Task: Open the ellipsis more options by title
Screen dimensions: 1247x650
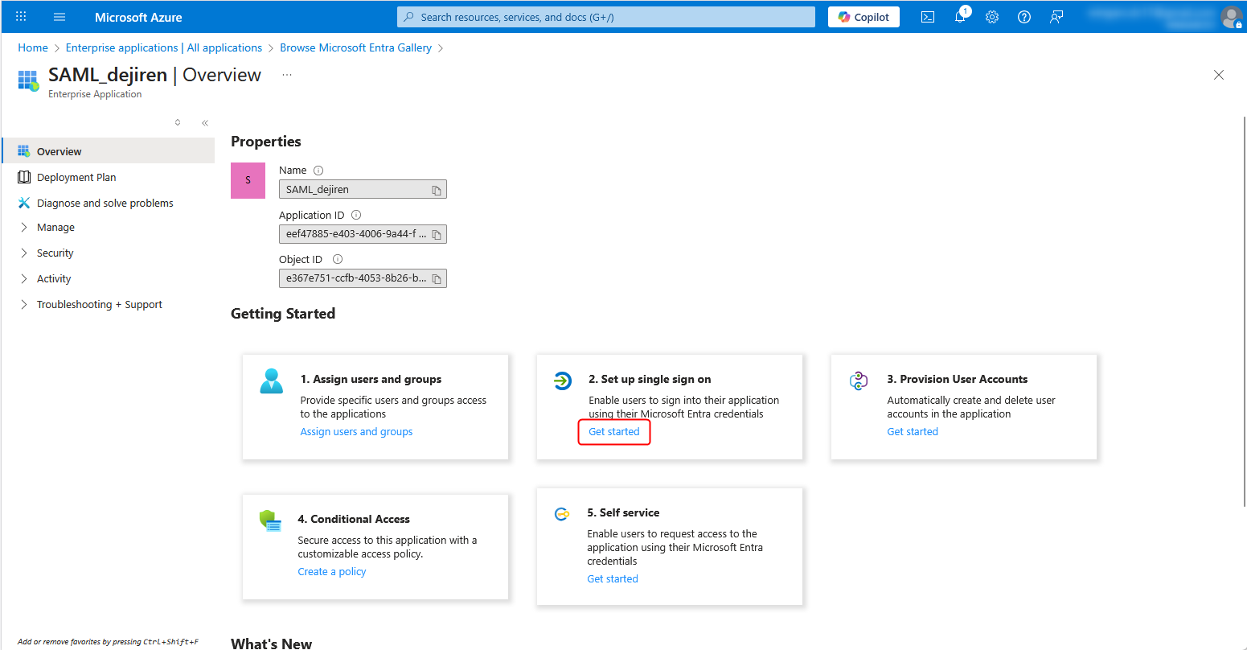Action: coord(287,75)
